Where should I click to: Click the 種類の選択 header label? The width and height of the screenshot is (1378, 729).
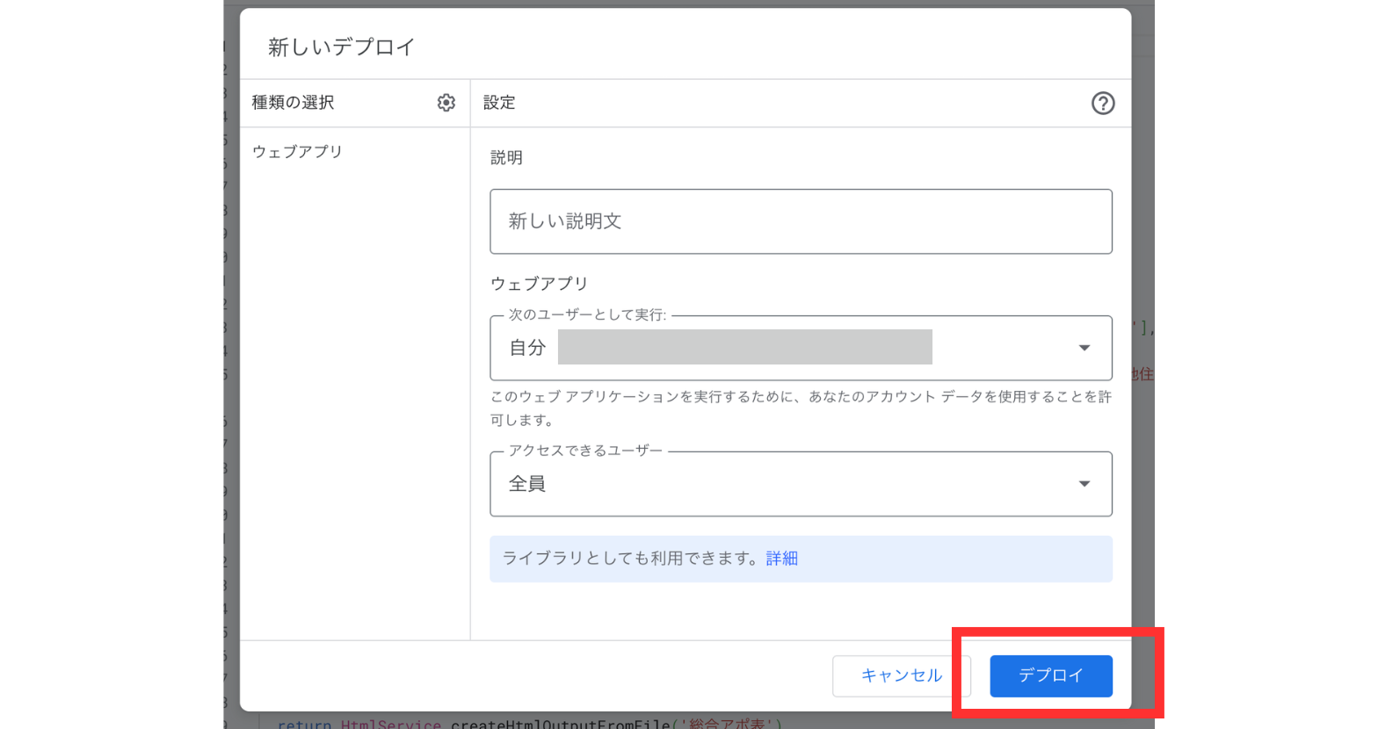click(x=294, y=103)
